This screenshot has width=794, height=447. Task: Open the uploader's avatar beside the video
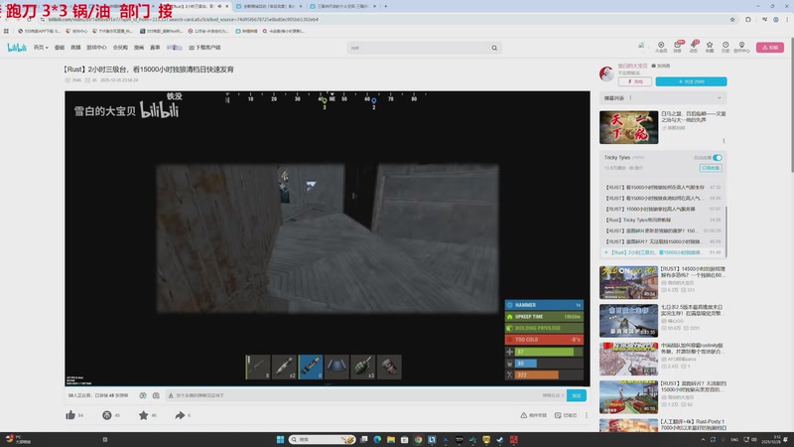point(606,74)
